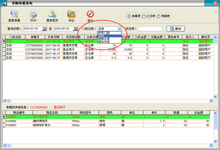Focus the 供货商 input field

[150, 29]
